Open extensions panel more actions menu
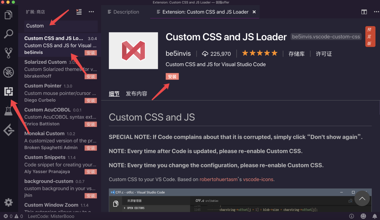The height and width of the screenshot is (220, 380). [x=91, y=12]
